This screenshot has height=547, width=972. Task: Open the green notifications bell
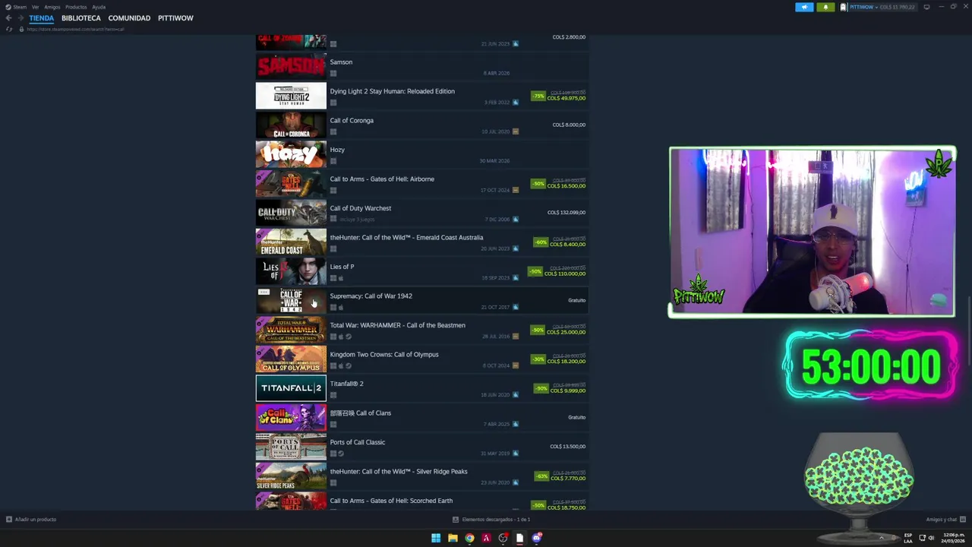click(825, 7)
